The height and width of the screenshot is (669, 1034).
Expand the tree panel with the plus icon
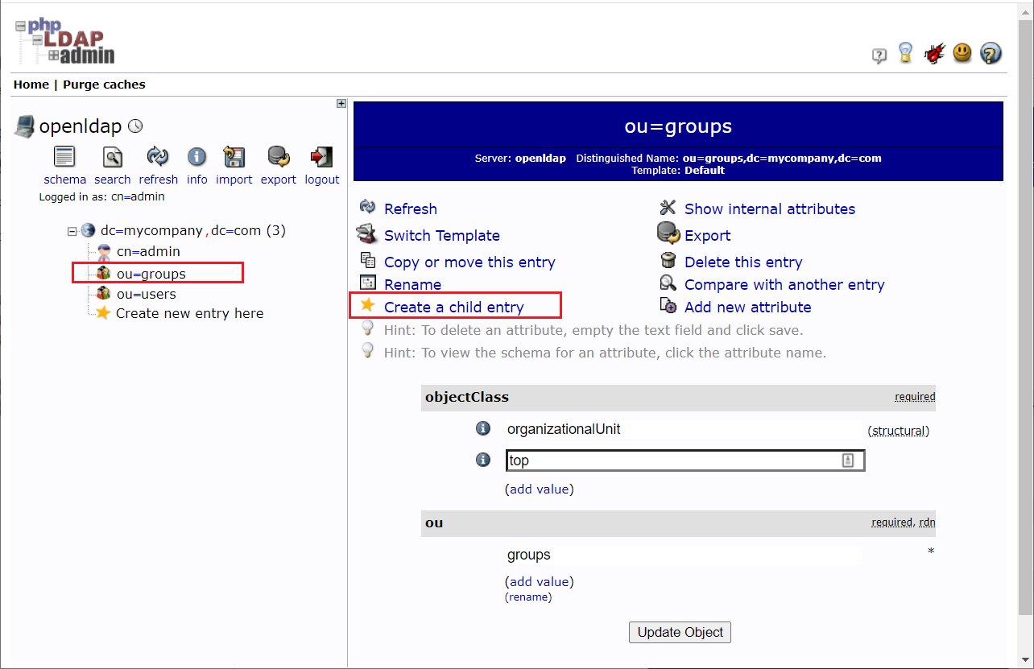pos(341,103)
